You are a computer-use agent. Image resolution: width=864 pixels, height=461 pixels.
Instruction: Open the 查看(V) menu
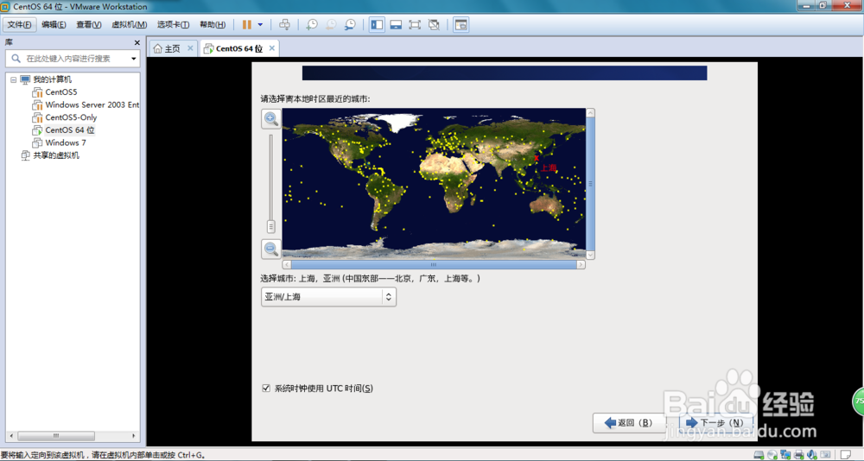89,25
